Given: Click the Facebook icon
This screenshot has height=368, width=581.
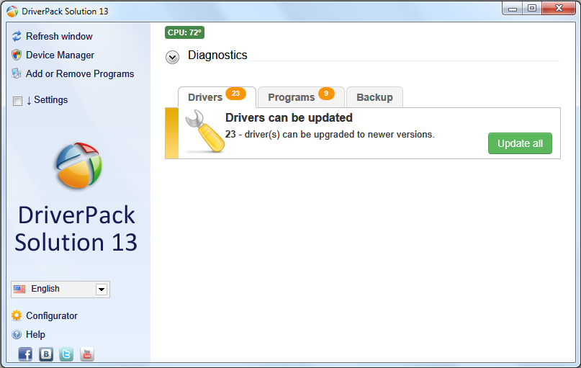Looking at the screenshot, I should coord(25,354).
